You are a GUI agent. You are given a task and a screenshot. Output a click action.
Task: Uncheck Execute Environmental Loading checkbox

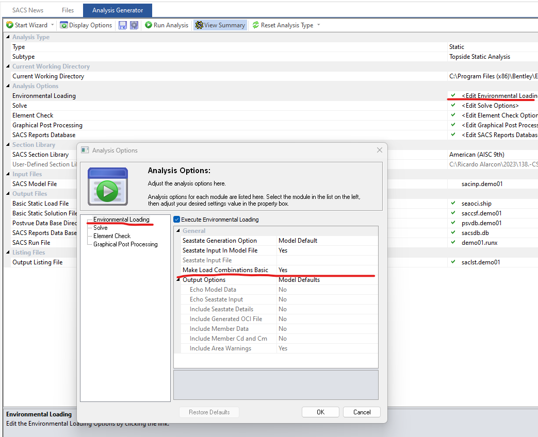tap(177, 220)
